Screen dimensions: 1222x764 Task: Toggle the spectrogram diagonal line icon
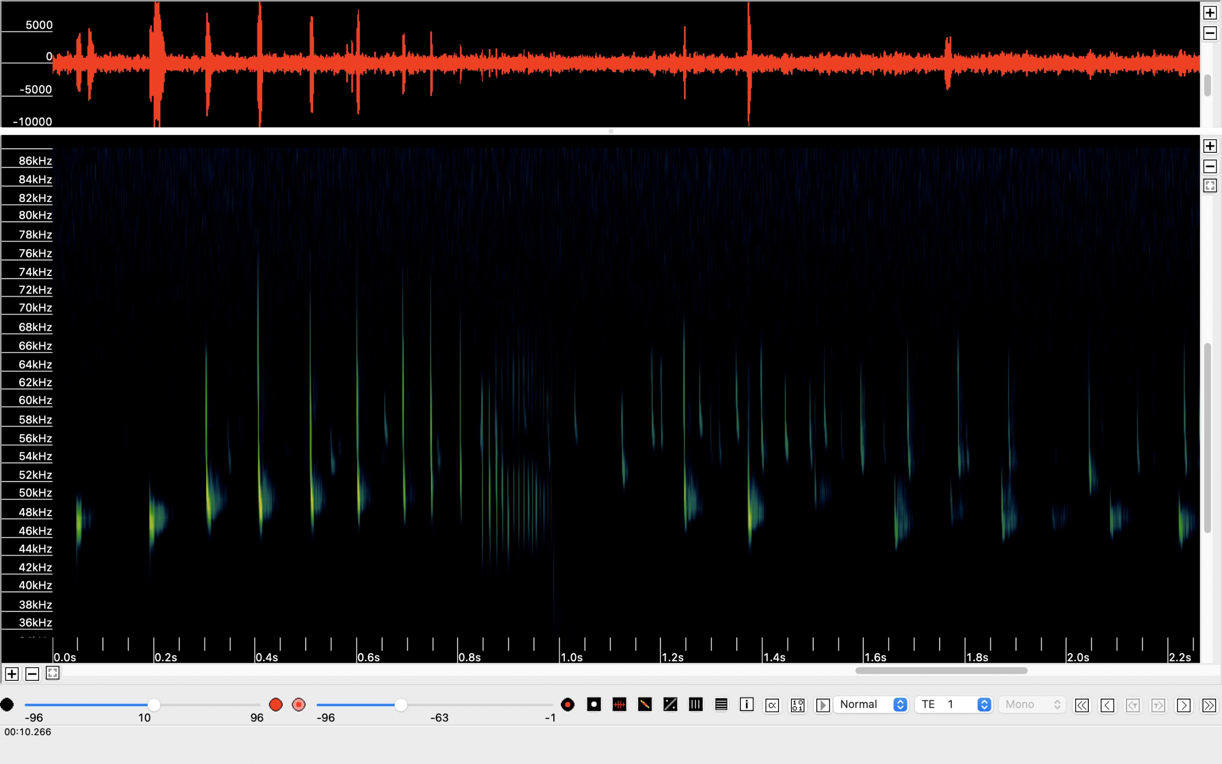[x=645, y=704]
